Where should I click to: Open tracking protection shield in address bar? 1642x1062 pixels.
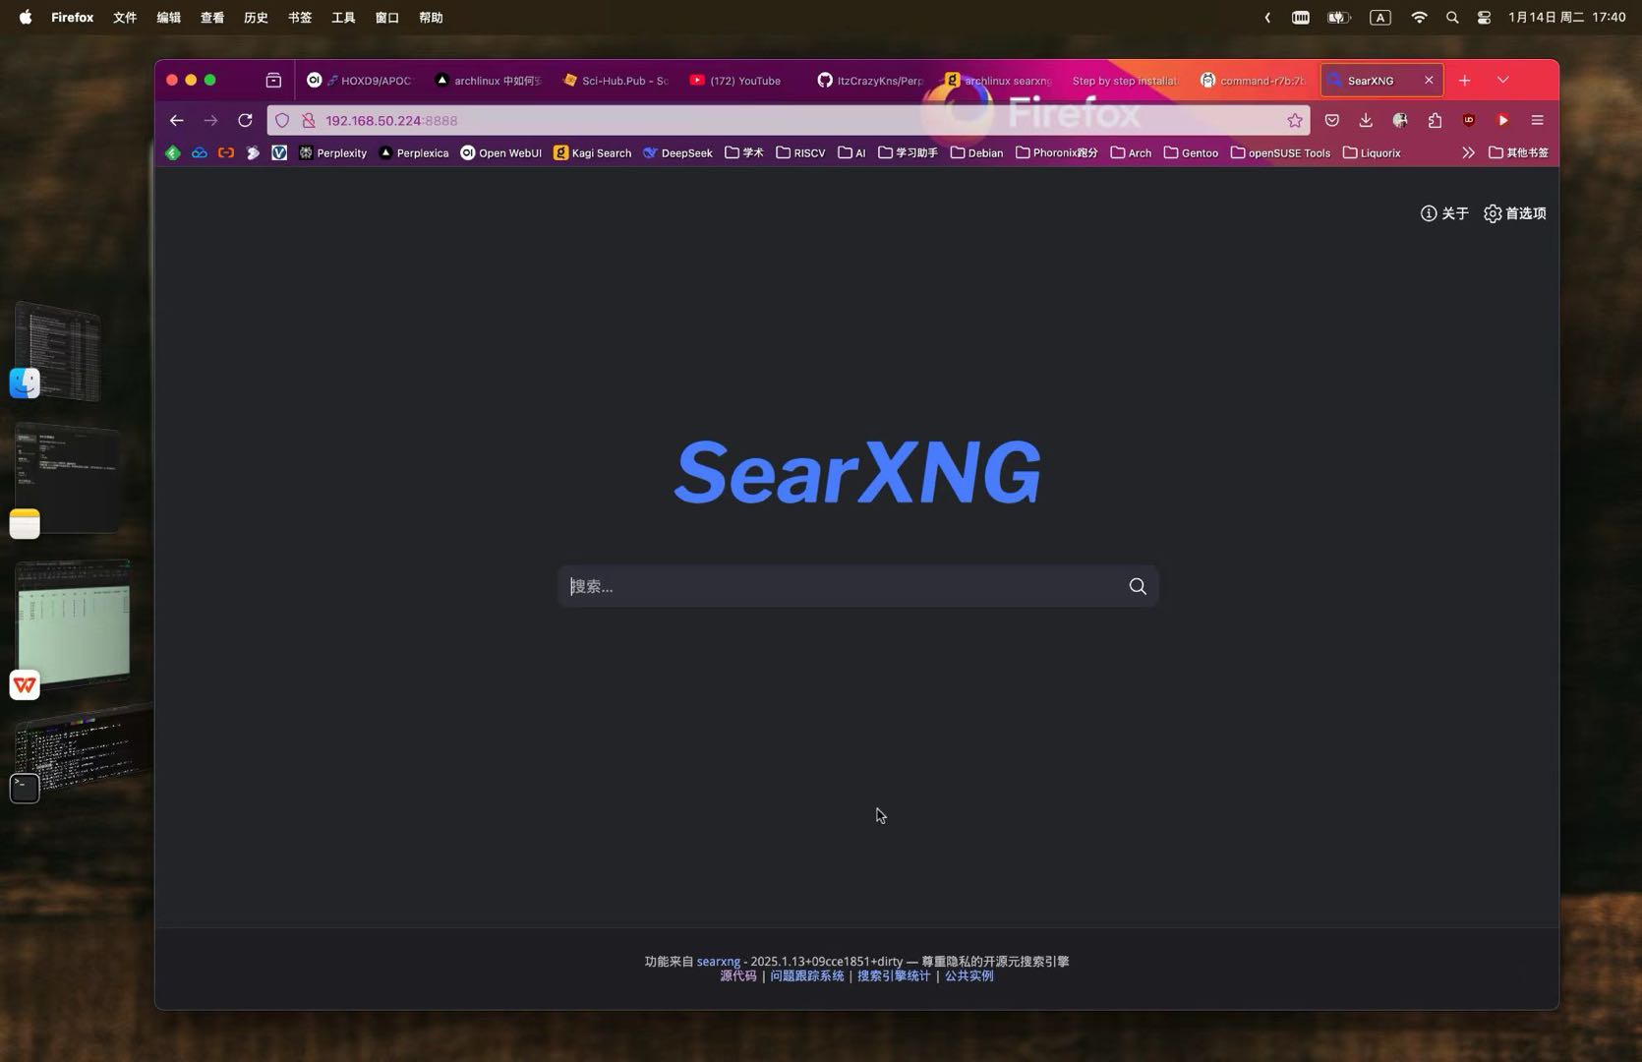point(282,120)
